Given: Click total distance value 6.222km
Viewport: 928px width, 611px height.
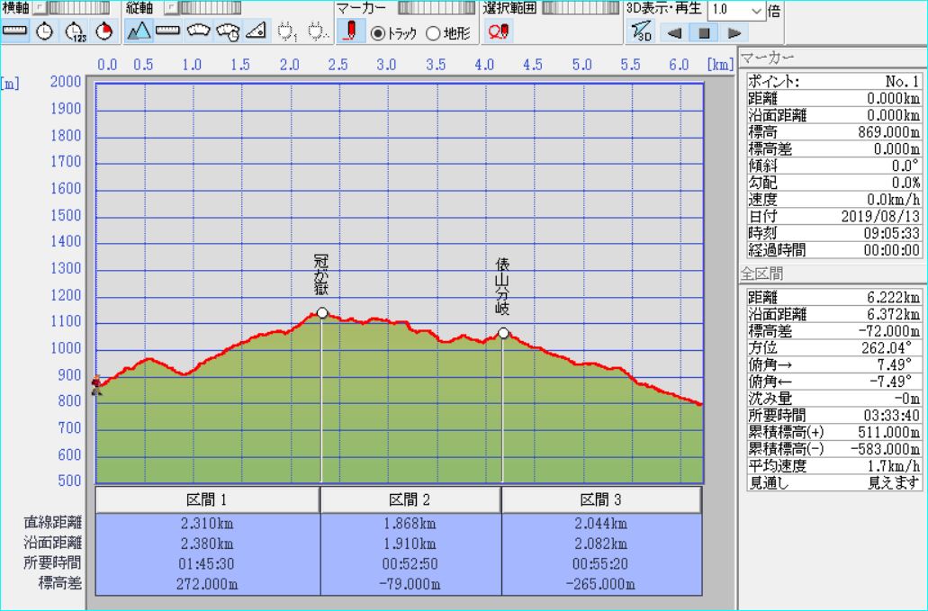Looking at the screenshot, I should click(893, 298).
